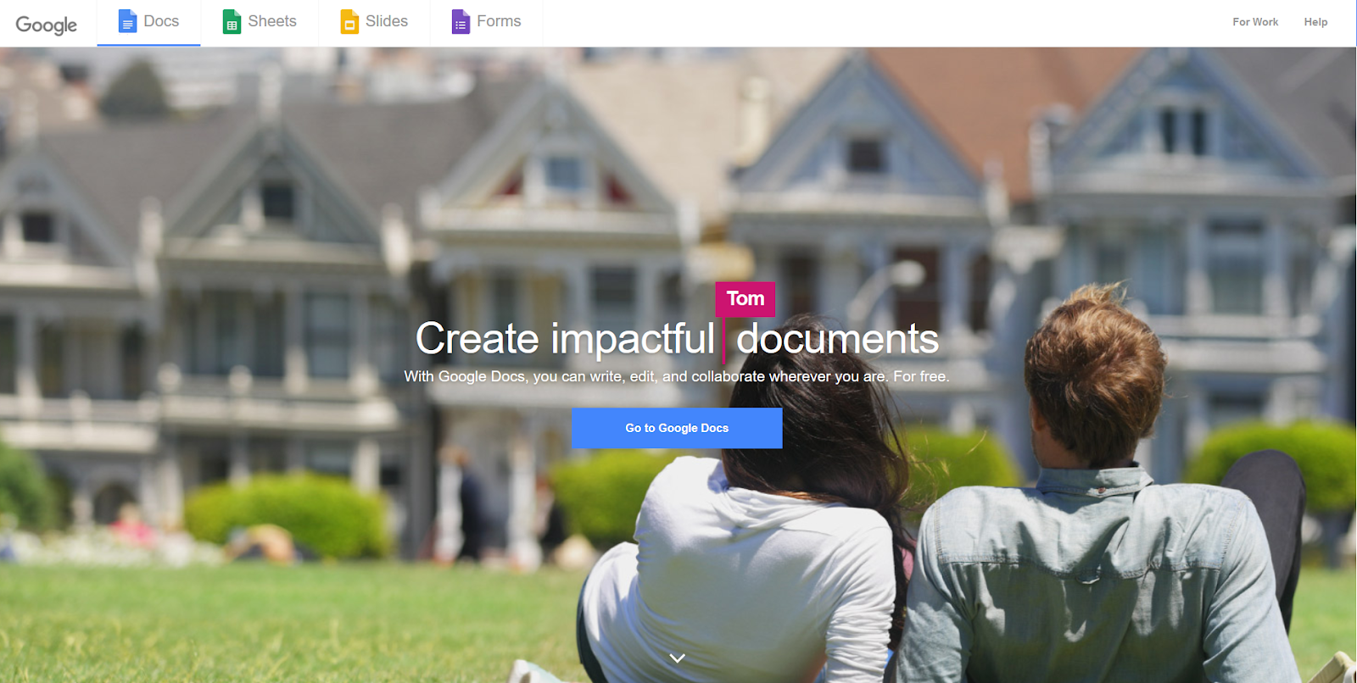1357x683 pixels.
Task: Click the yellow Slides file icon
Action: click(x=349, y=21)
